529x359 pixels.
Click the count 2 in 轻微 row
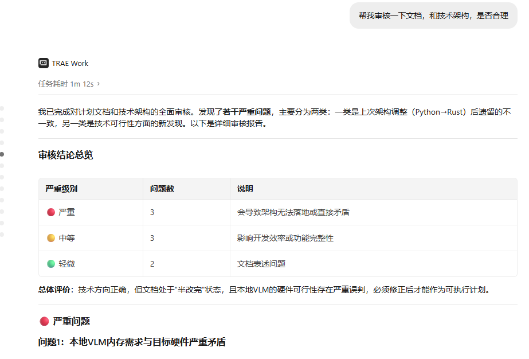pos(152,264)
